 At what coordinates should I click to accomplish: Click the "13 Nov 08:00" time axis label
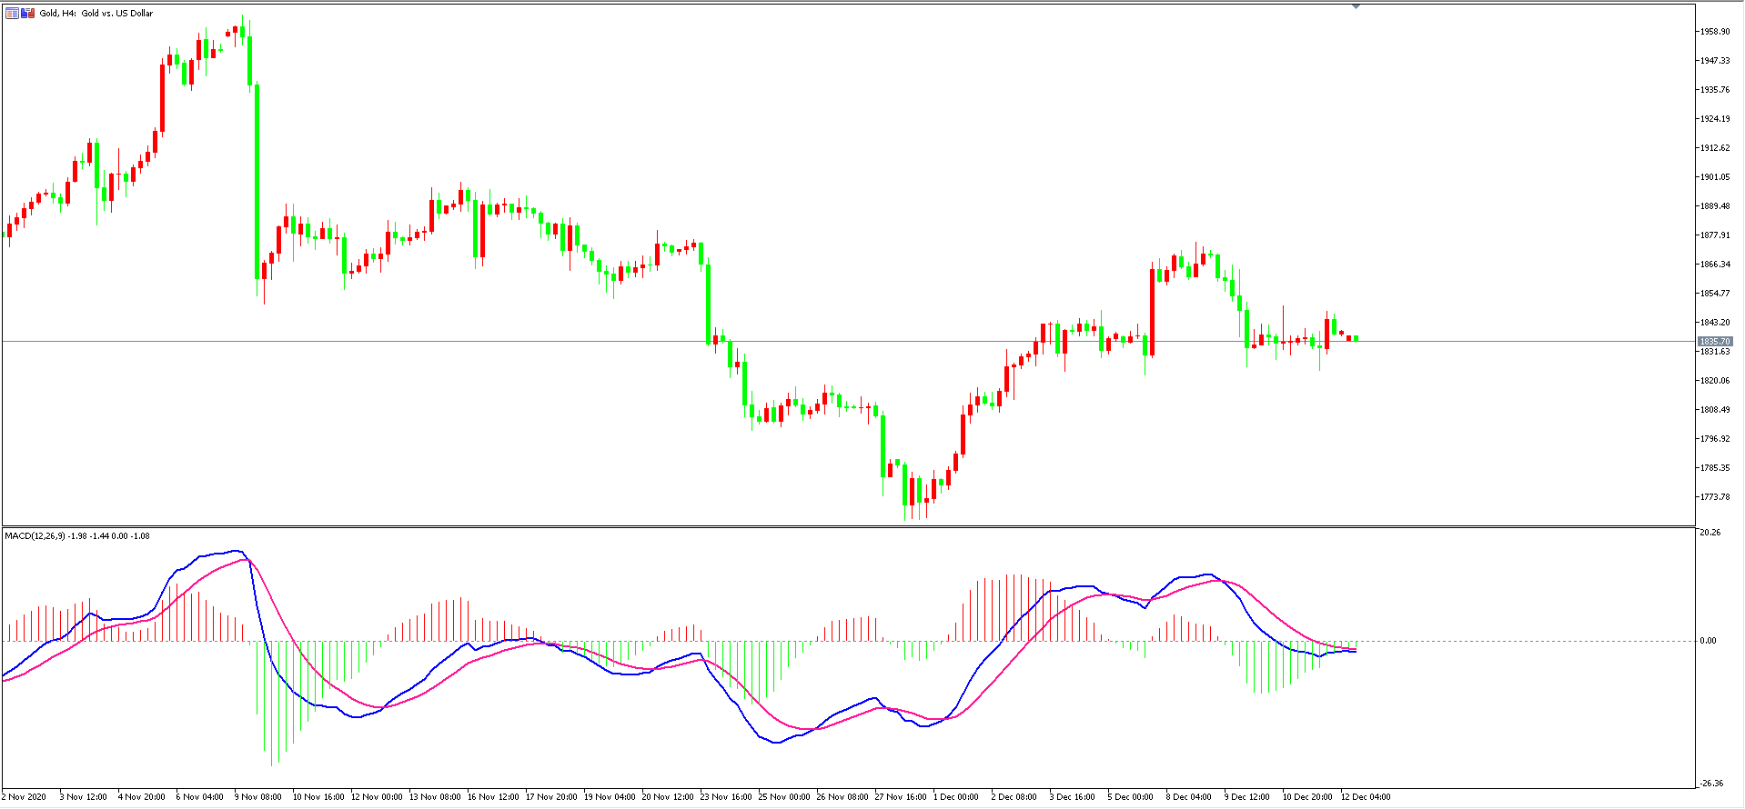coord(435,797)
